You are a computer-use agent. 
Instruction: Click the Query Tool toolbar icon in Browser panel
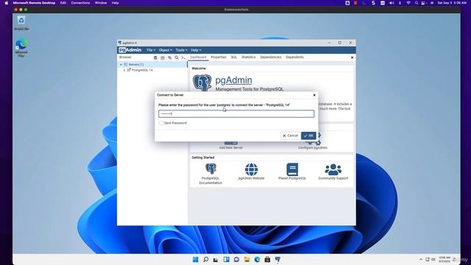click(x=155, y=57)
